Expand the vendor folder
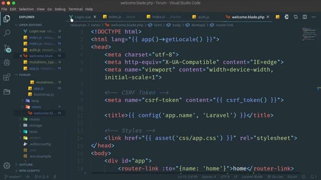This screenshot has height=180, width=321. tap(35, 138)
